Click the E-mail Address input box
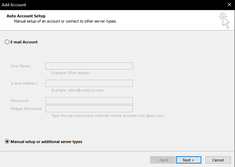Image resolution: width=235 pixels, height=167 pixels. 89,83
